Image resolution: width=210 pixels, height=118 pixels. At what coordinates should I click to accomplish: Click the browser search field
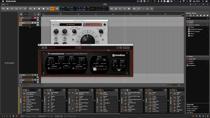(197, 18)
